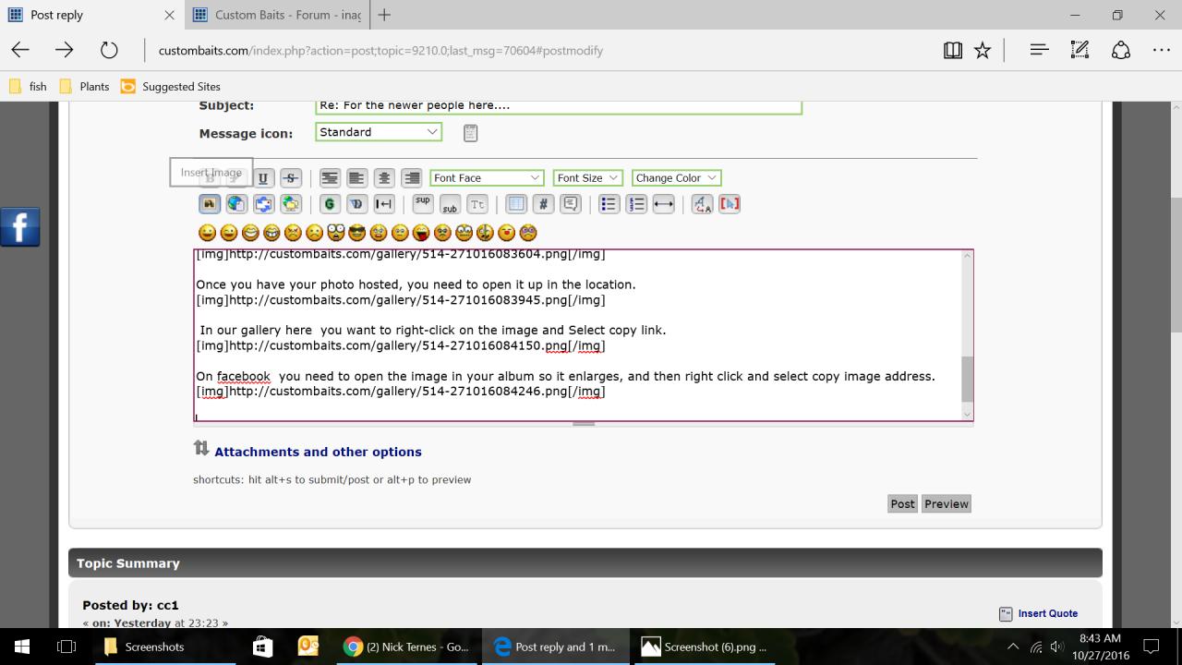This screenshot has width=1182, height=665.
Task: Click in the Subject text field
Action: 558,106
